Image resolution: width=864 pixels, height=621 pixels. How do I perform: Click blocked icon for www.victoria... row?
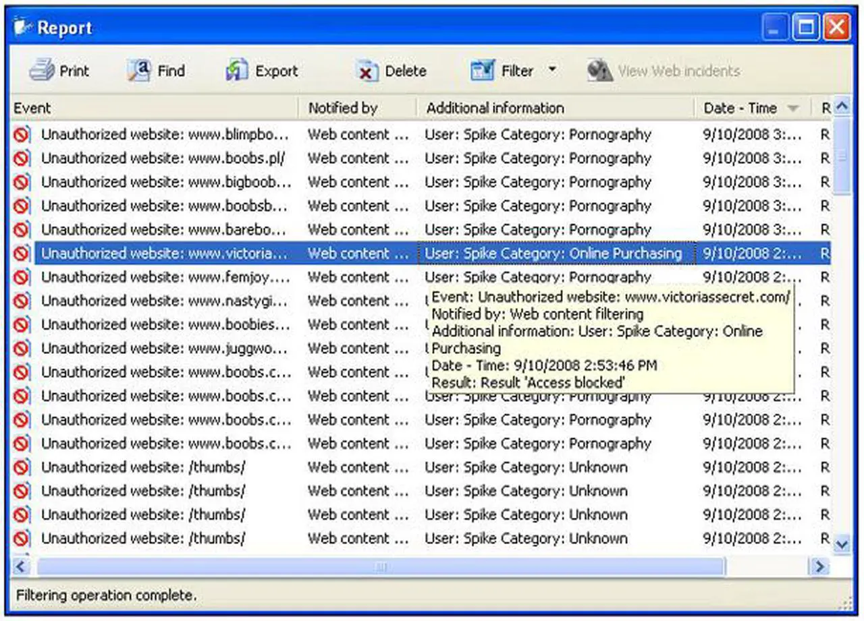click(x=22, y=253)
